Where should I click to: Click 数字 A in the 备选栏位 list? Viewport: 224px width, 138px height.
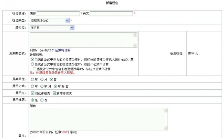(x=193, y=54)
